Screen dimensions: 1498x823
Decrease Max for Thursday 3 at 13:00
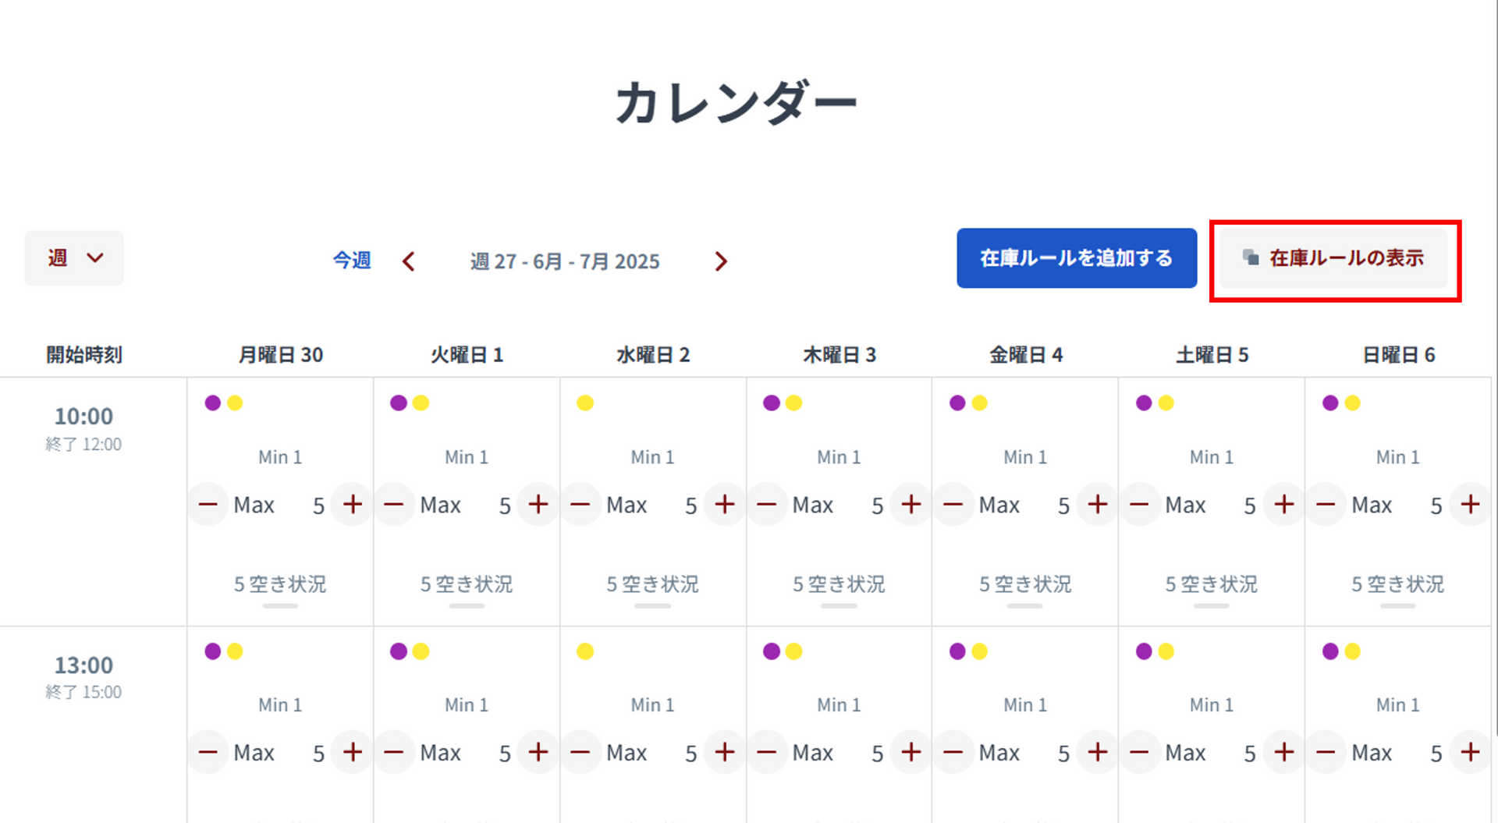point(766,753)
